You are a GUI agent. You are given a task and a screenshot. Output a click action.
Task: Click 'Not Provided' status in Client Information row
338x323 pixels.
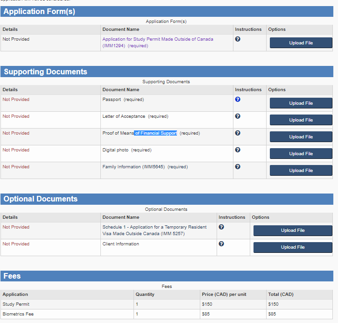click(16, 244)
